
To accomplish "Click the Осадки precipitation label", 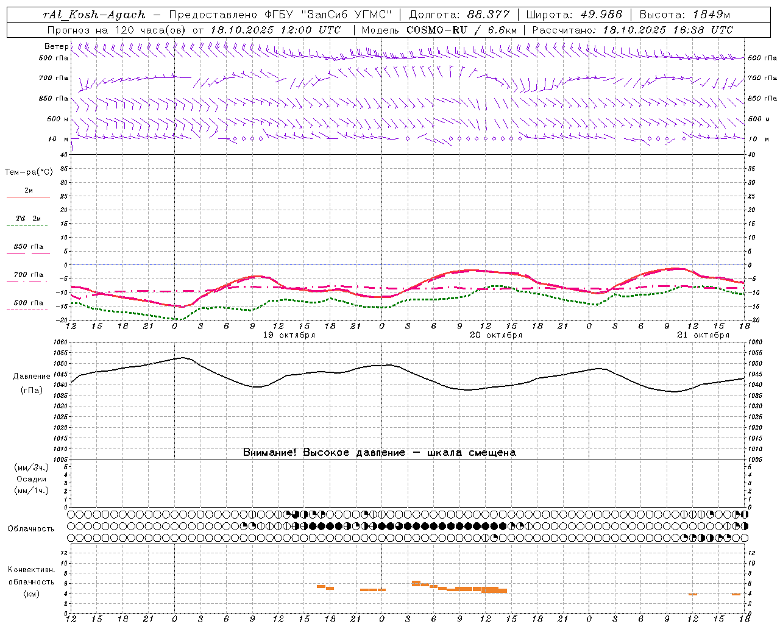I will pyautogui.click(x=32, y=479).
